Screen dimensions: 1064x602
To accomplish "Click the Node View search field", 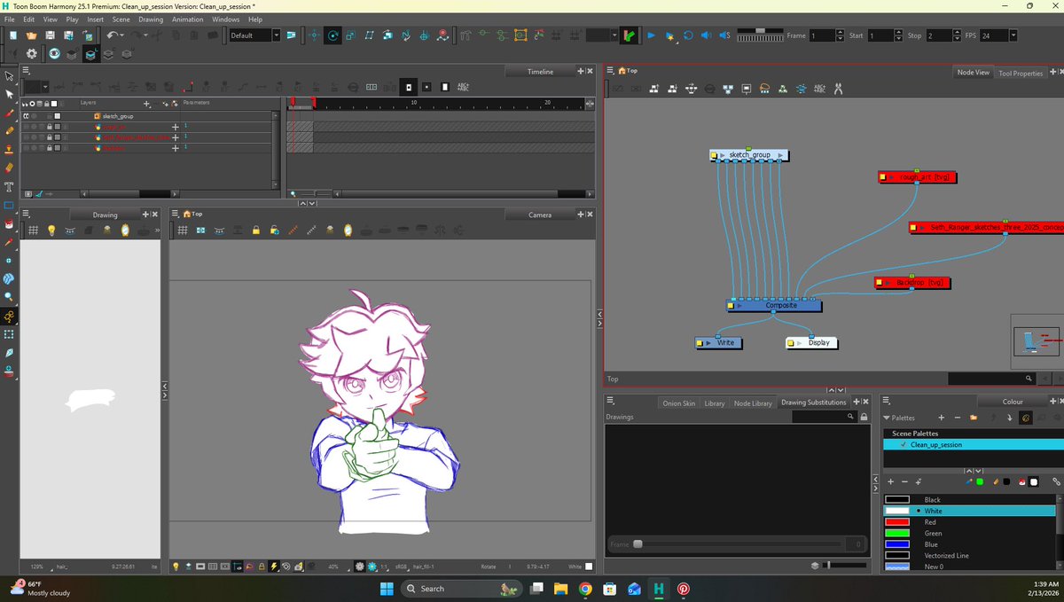I will (x=991, y=379).
